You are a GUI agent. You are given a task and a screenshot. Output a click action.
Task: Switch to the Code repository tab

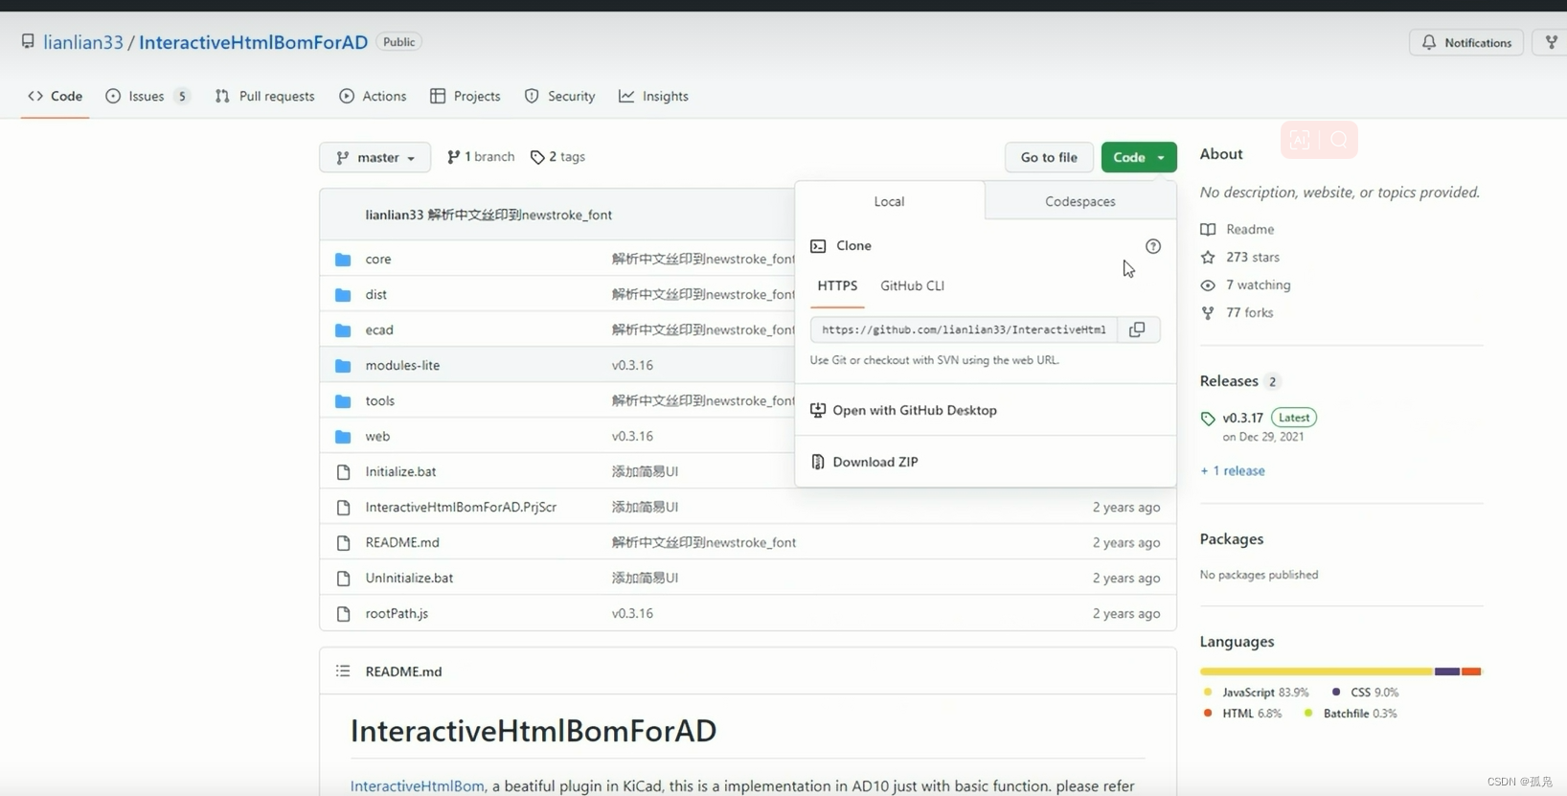(56, 96)
